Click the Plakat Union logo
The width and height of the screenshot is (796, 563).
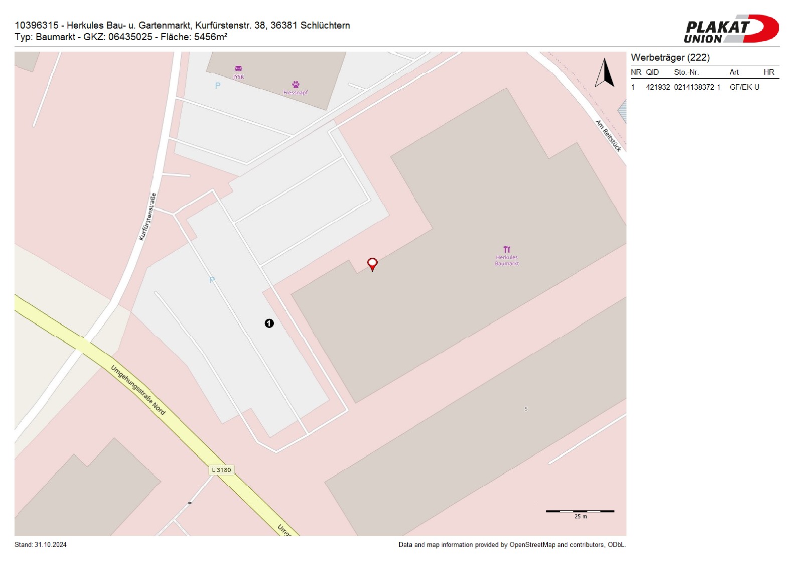731,29
